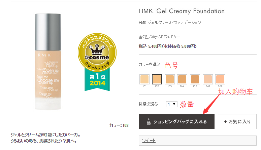The height and width of the screenshot is (150, 261).
Task: Pick color swatch 202
Action: (x=220, y=79)
